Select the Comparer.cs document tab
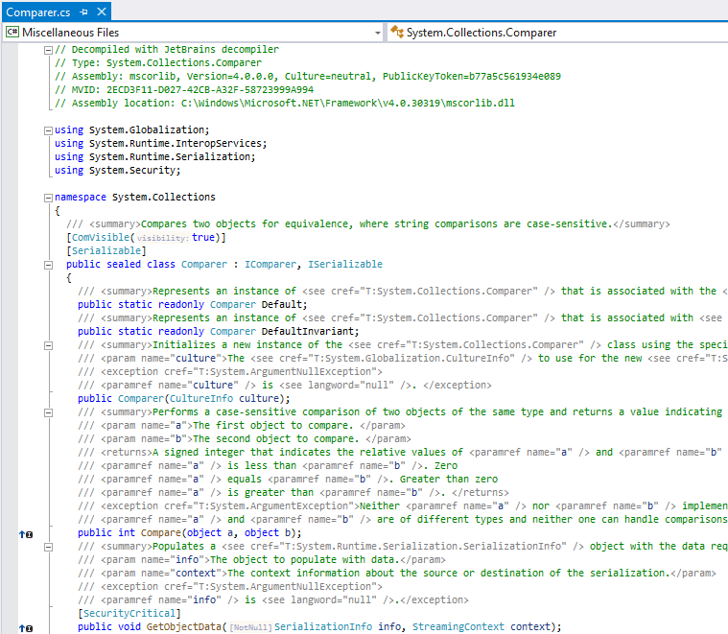This screenshot has width=728, height=634. pos(38,12)
